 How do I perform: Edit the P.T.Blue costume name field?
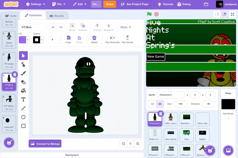click(33, 27)
